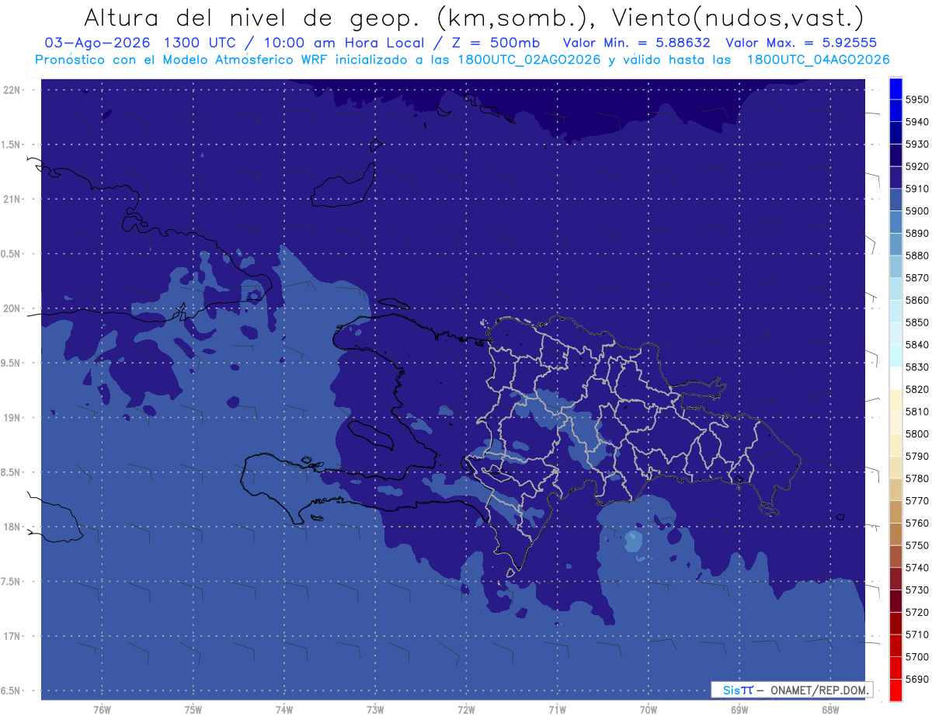This screenshot has height=720, width=932.
Task: Click the '5840' color bar value
Action: coord(916,345)
